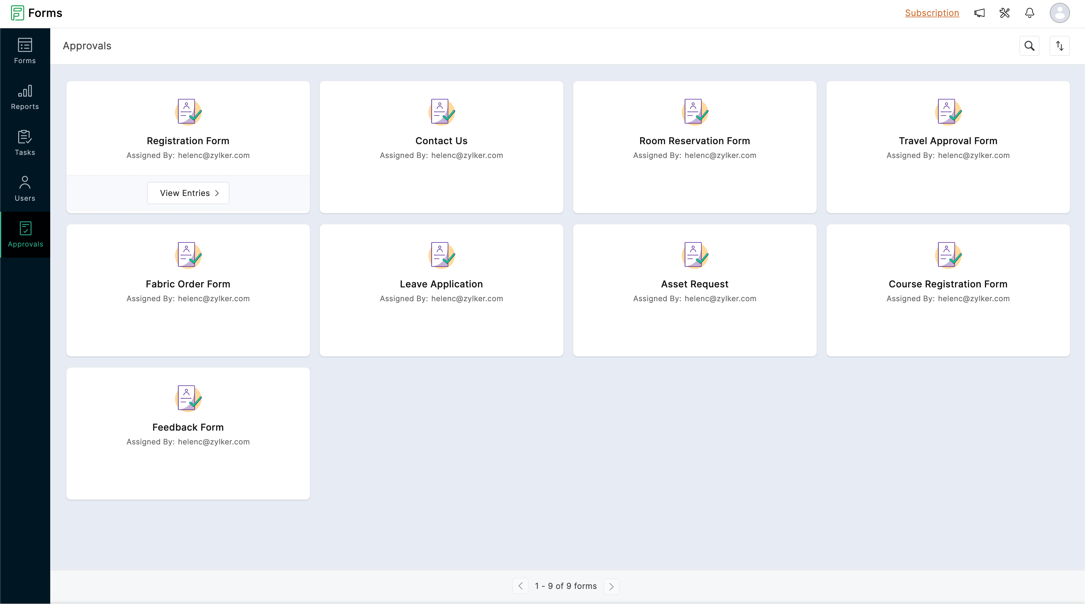Click the sort arrows icon
This screenshot has width=1085, height=604.
click(1059, 46)
